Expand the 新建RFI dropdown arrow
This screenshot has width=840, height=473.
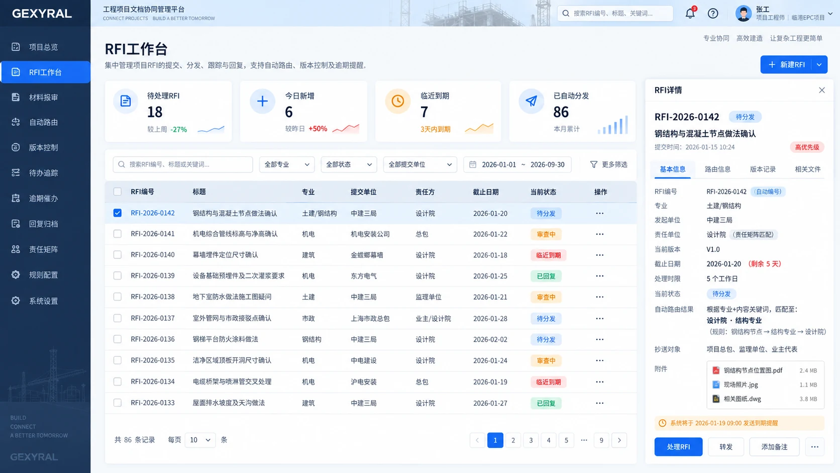819,64
